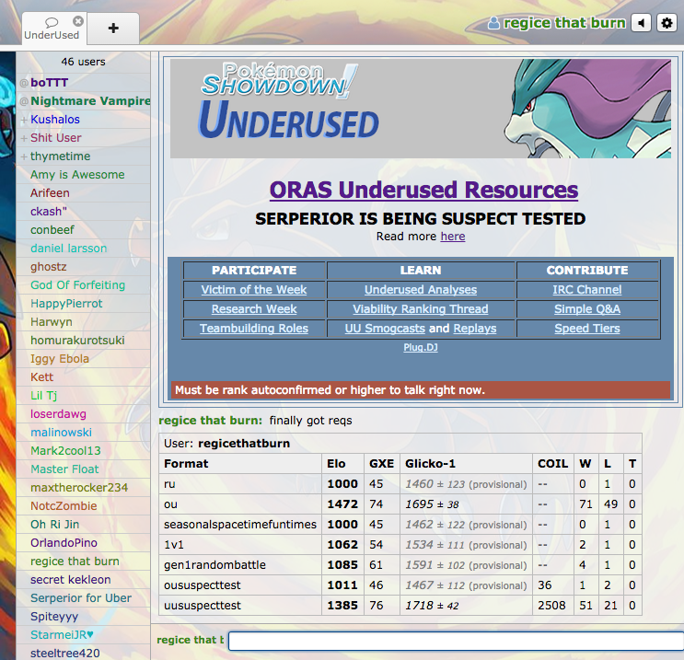Image resolution: width=684 pixels, height=660 pixels.
Task: Open Research Week link
Action: tap(254, 309)
